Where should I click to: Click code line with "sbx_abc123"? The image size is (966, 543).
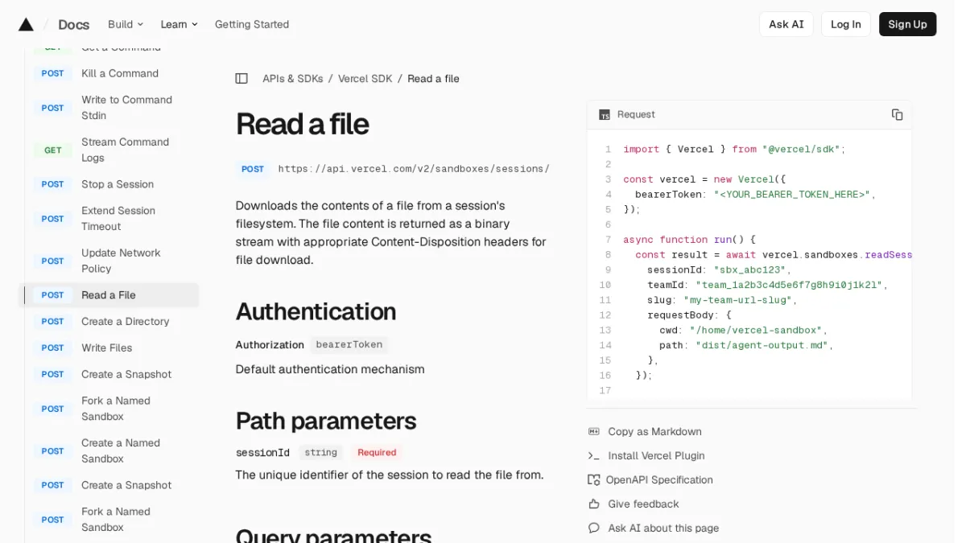point(719,270)
